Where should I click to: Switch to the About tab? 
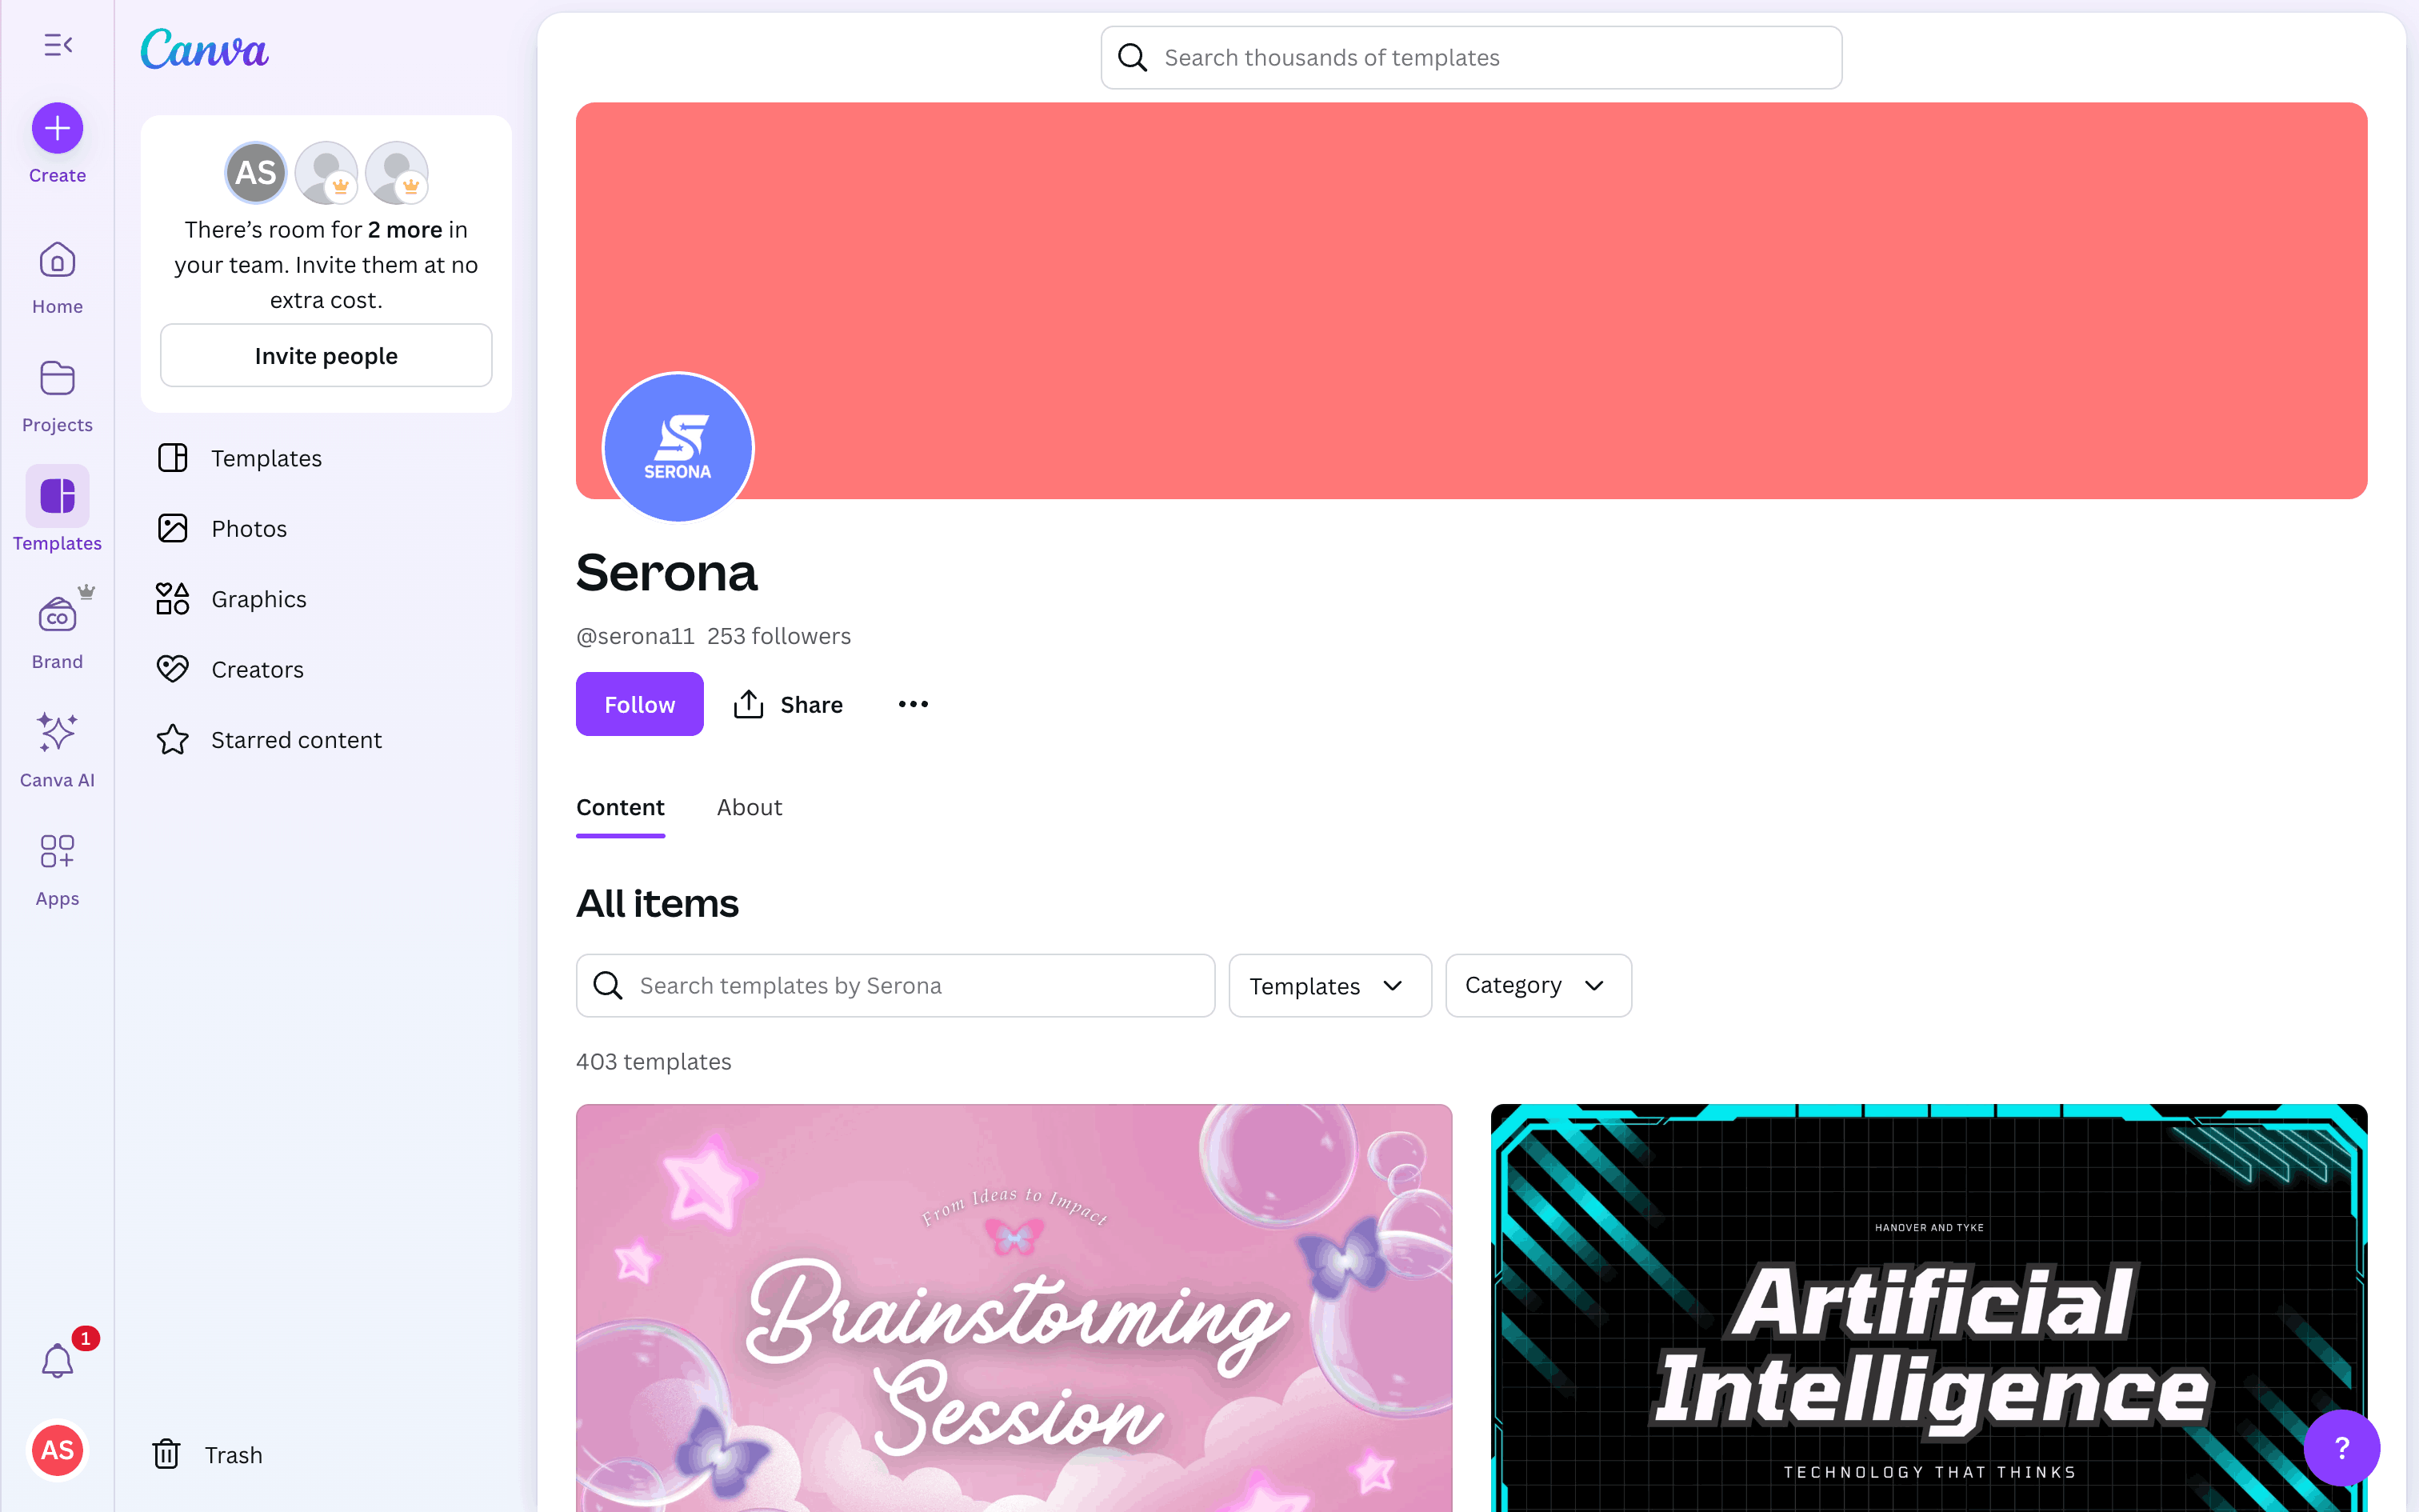coord(749,807)
